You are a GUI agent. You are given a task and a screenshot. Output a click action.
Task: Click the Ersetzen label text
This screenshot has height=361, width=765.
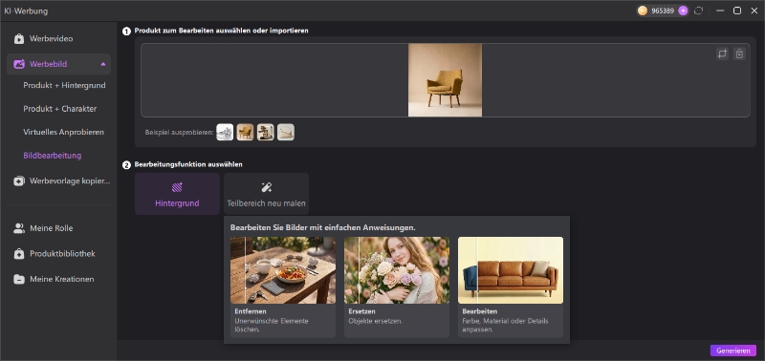tap(362, 311)
